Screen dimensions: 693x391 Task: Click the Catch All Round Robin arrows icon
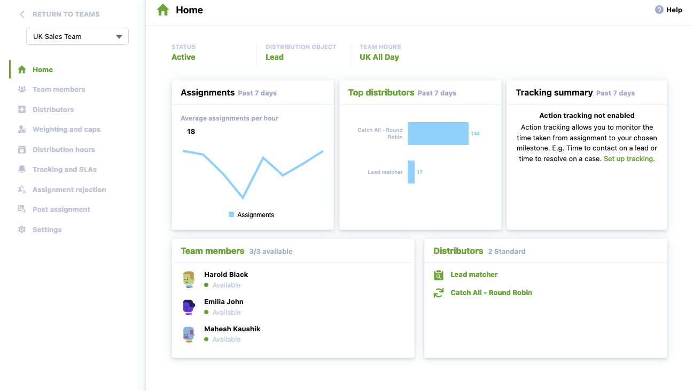[439, 293]
